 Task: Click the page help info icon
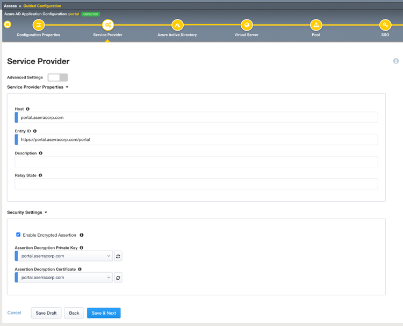(x=396, y=61)
